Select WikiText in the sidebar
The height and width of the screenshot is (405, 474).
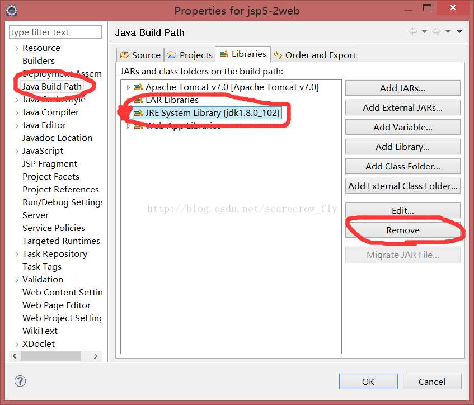(40, 331)
